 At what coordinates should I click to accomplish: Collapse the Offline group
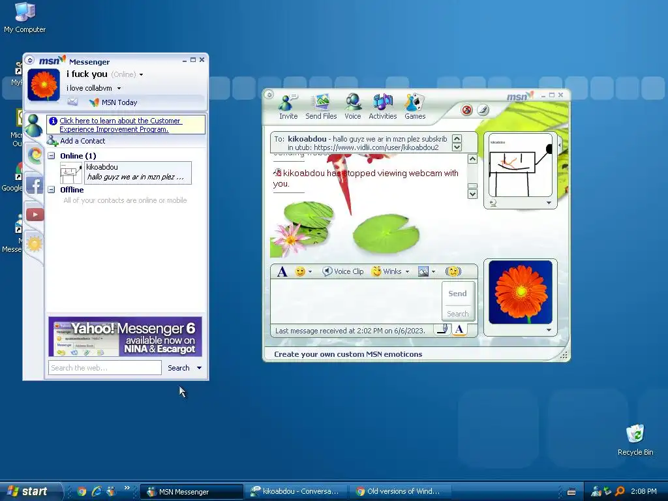click(52, 190)
